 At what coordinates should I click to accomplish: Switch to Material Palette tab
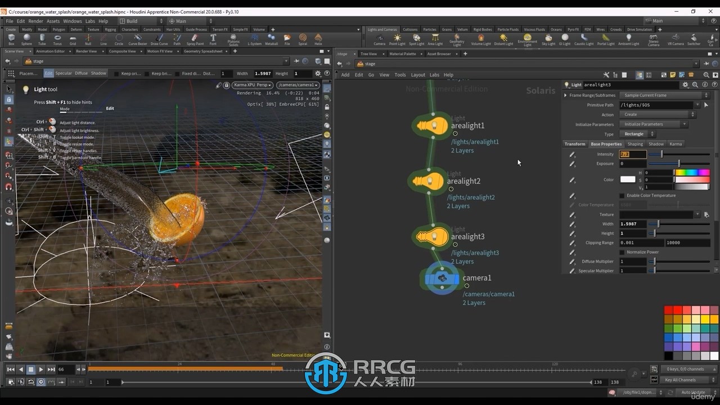pyautogui.click(x=403, y=54)
